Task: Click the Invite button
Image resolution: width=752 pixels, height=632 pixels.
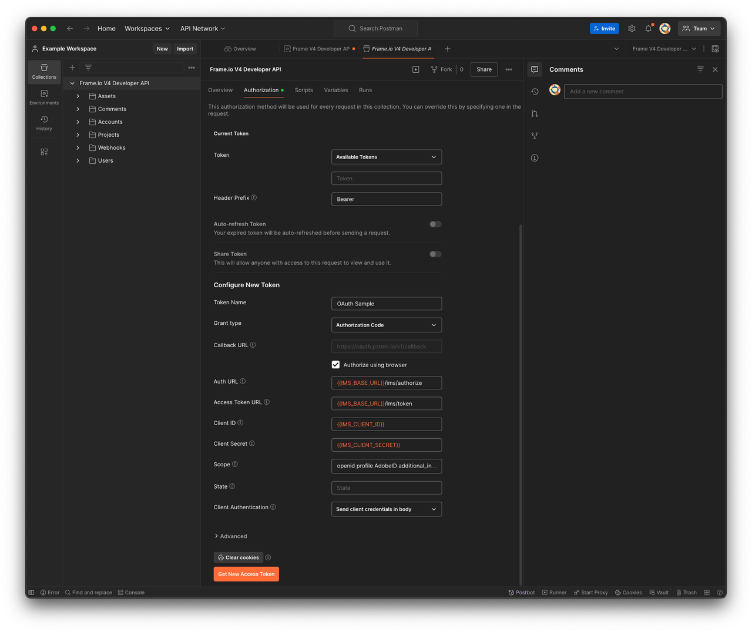Action: [x=604, y=28]
